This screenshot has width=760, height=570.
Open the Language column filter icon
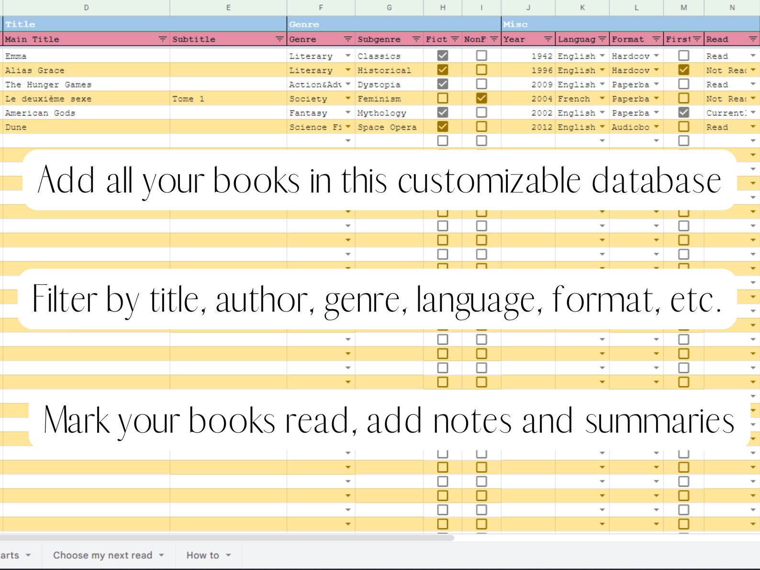(602, 39)
